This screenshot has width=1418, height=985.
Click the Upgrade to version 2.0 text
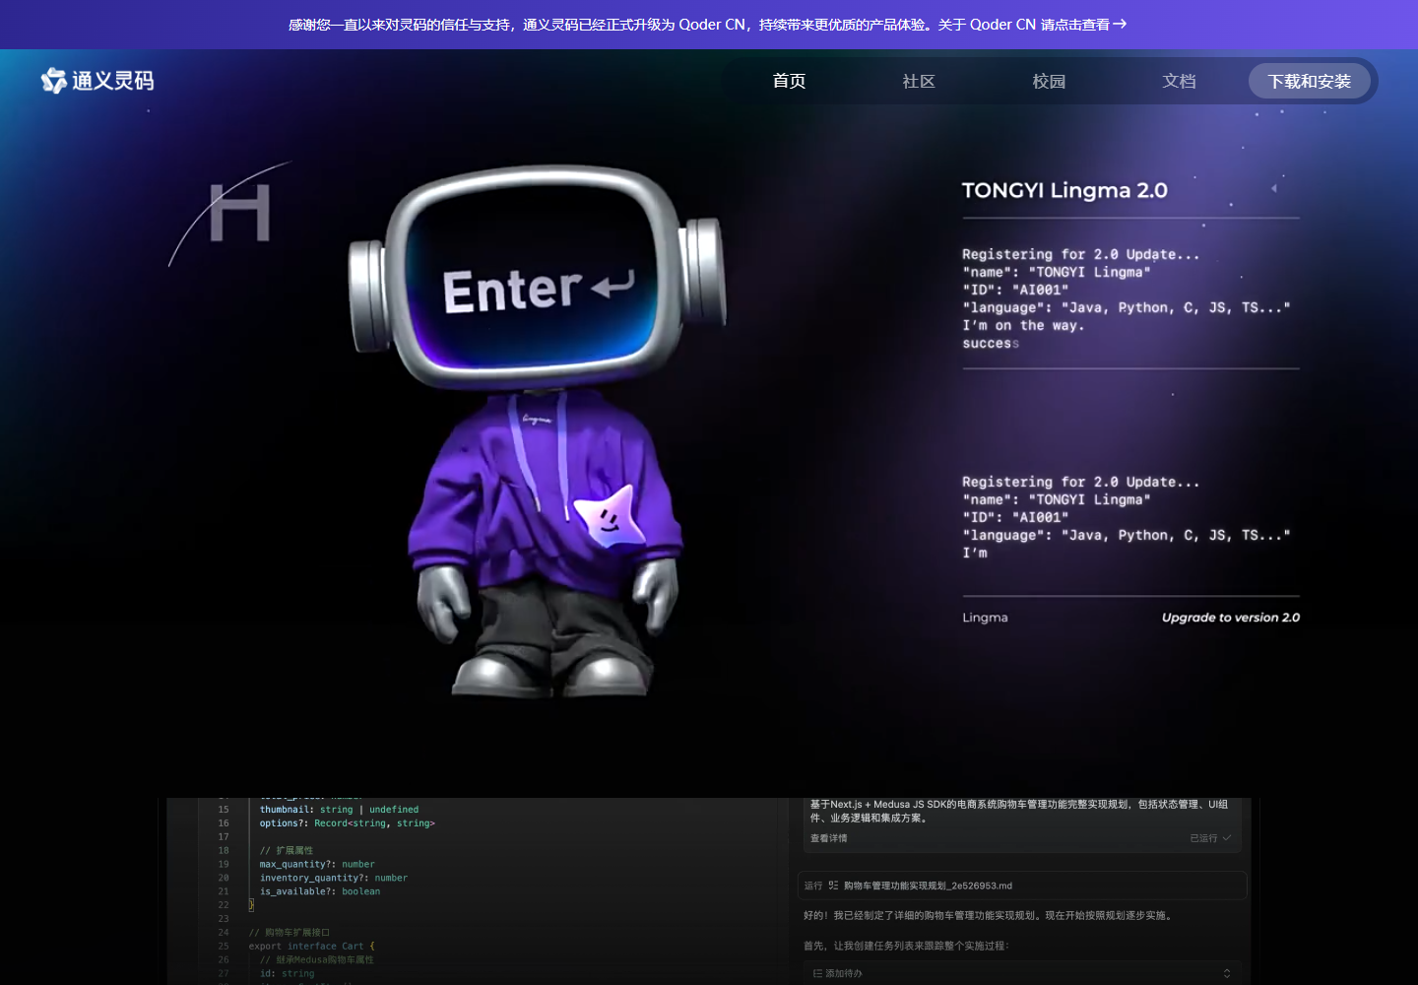coord(1231,618)
